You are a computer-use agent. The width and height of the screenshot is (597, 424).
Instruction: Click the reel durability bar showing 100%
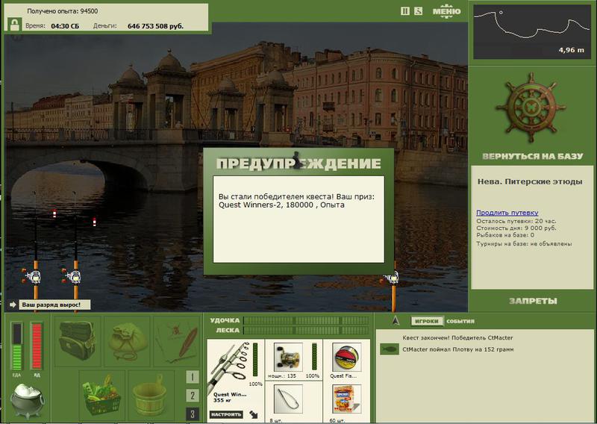click(314, 357)
